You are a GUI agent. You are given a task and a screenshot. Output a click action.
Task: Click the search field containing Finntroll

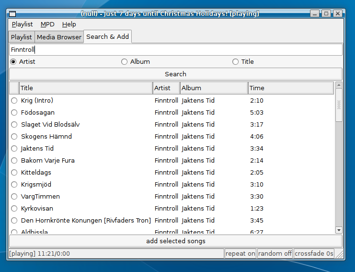point(176,49)
